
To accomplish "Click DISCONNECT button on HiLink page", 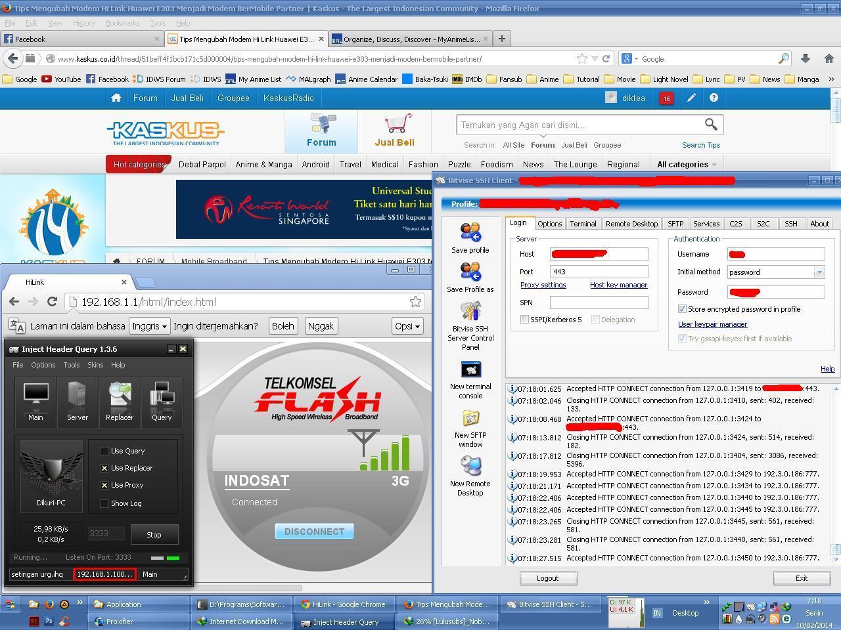I will point(314,532).
